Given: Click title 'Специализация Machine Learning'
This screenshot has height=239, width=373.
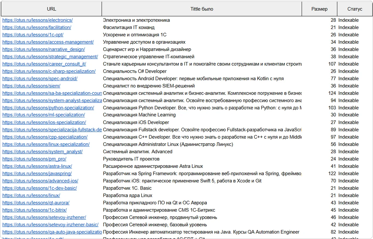Looking at the screenshot, I should (139, 115).
